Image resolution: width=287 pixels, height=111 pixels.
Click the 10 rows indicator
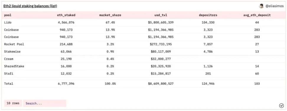point(13,103)
